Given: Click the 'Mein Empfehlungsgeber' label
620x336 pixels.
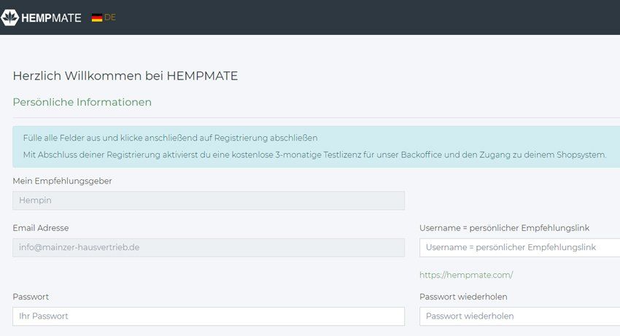Looking at the screenshot, I should [x=62, y=181].
